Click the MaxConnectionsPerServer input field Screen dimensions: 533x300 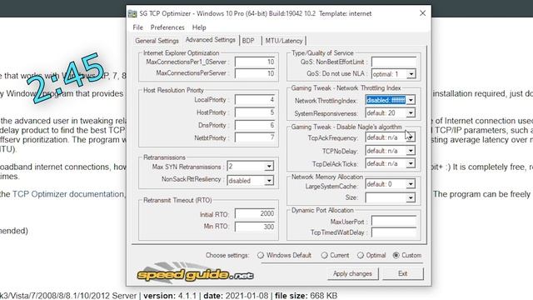click(x=255, y=73)
